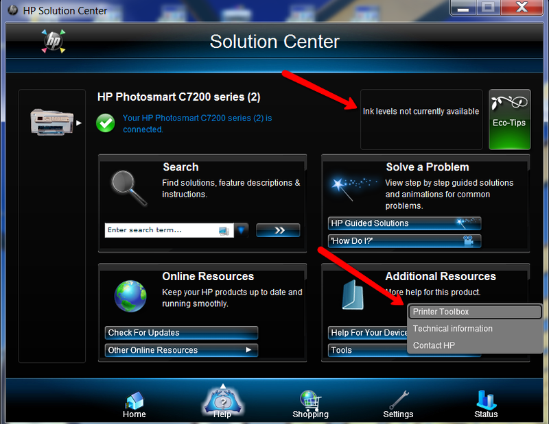Click the Additional Resources heading
The width and height of the screenshot is (549, 424).
tap(441, 277)
